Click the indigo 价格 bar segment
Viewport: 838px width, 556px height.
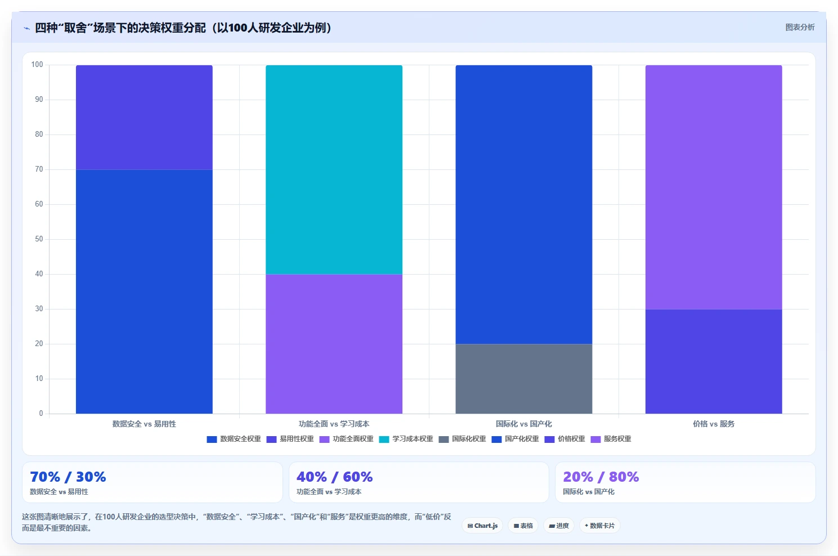click(x=714, y=361)
